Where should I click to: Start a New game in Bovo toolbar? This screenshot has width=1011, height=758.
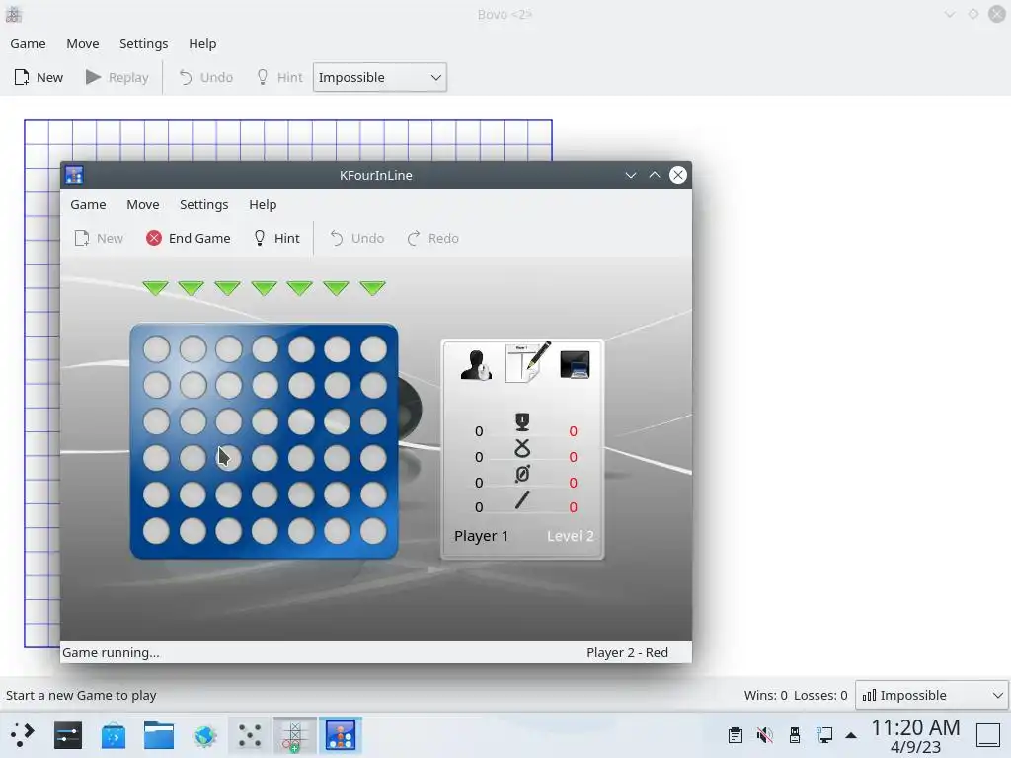pyautogui.click(x=39, y=77)
